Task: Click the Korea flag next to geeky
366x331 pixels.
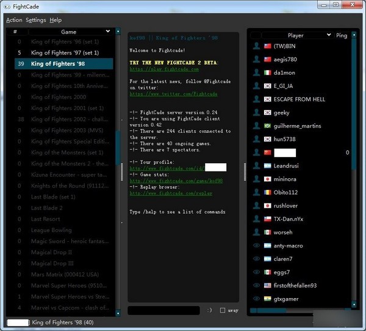Action: point(268,112)
